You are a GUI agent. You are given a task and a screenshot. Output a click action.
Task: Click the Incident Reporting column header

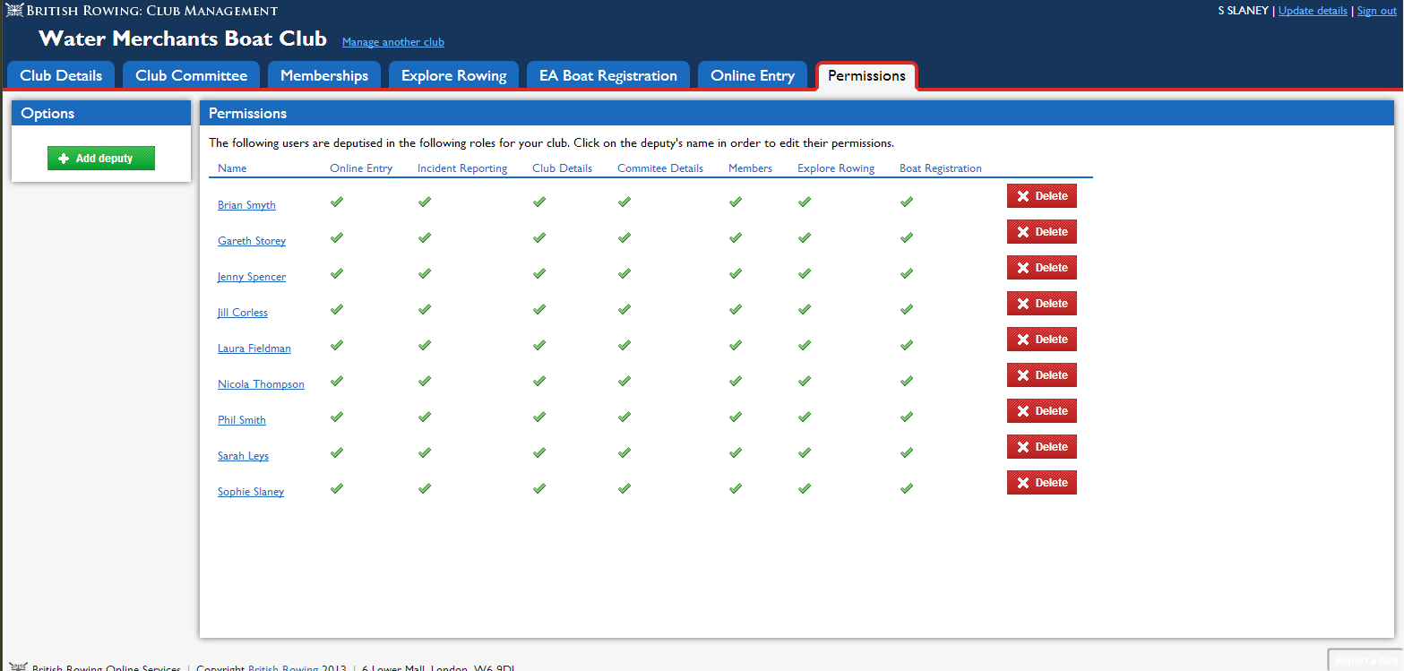[462, 168]
